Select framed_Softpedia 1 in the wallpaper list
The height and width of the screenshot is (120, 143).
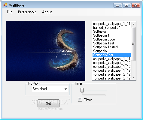click(111, 28)
